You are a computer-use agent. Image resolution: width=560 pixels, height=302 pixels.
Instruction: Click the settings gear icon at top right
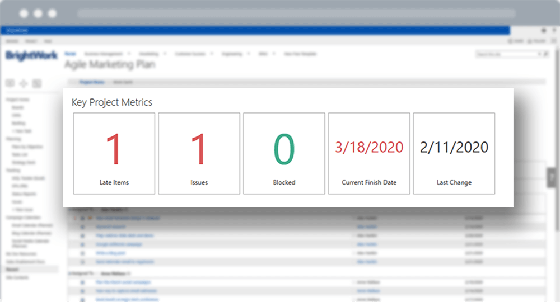click(543, 31)
